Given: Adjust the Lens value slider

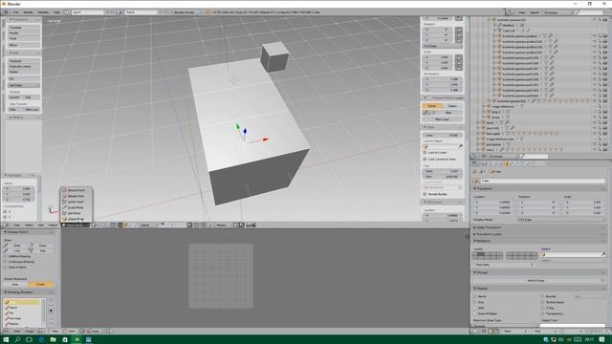Looking at the screenshot, I should [x=442, y=136].
